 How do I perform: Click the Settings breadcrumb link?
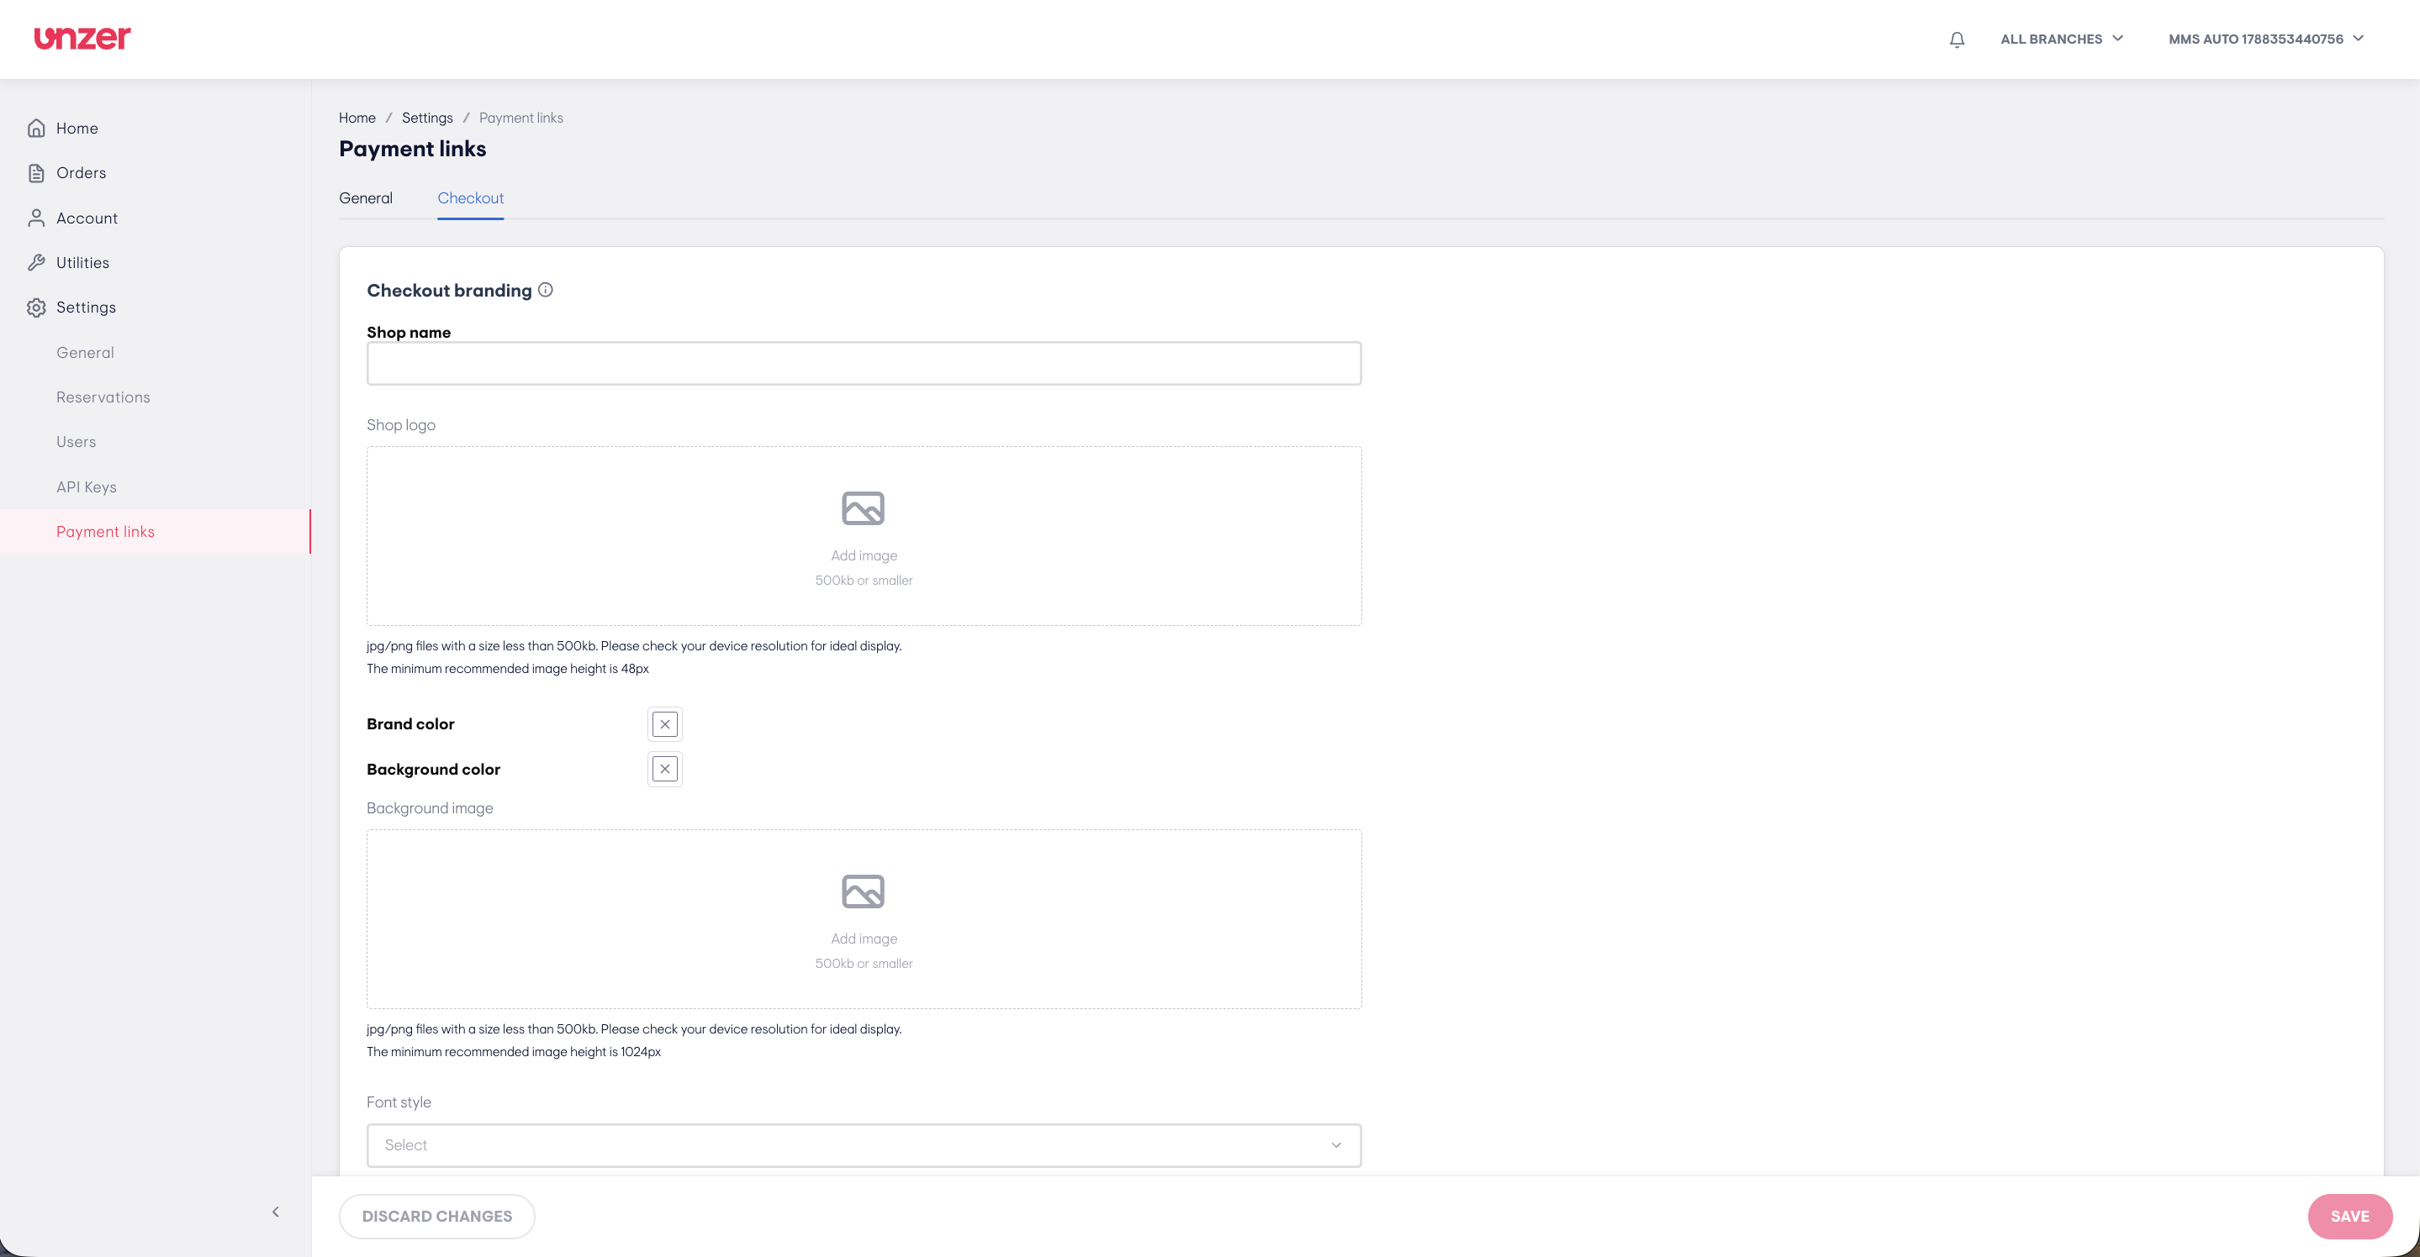click(427, 118)
